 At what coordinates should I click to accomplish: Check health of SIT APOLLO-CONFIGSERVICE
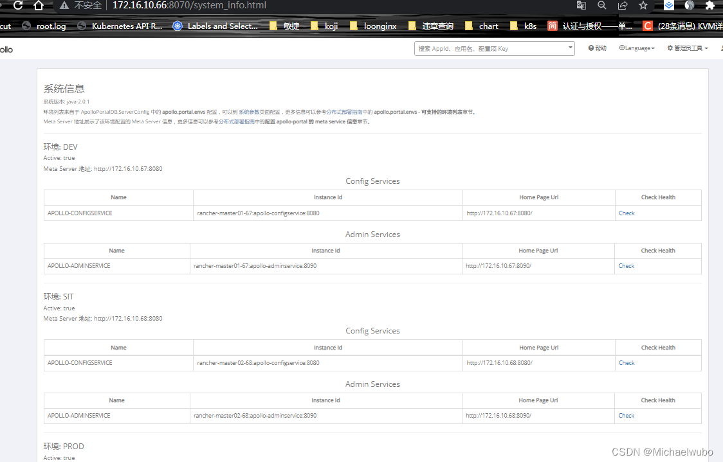tap(627, 363)
